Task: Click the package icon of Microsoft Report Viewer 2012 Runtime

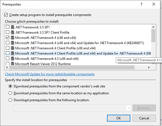Action: (x=12, y=63)
